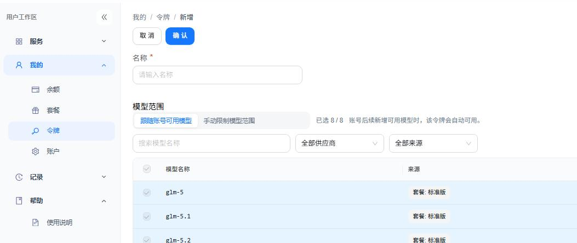Switch to 手动限制模型范围 tab

click(x=229, y=120)
